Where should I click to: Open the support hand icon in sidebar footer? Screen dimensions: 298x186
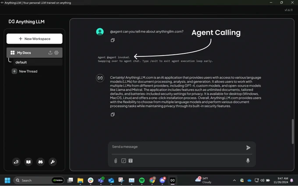(16, 162)
